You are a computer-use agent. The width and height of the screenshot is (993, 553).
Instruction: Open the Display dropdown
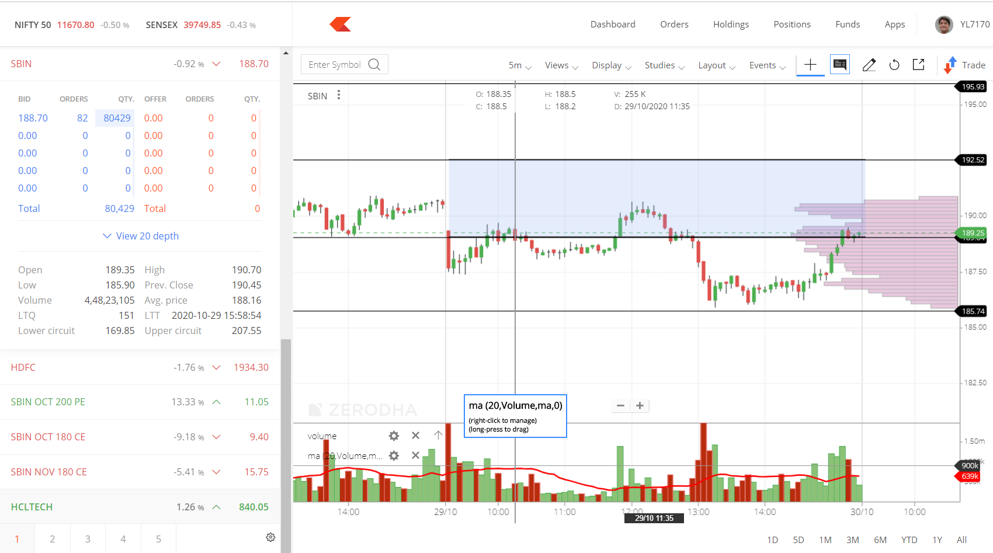coord(612,65)
